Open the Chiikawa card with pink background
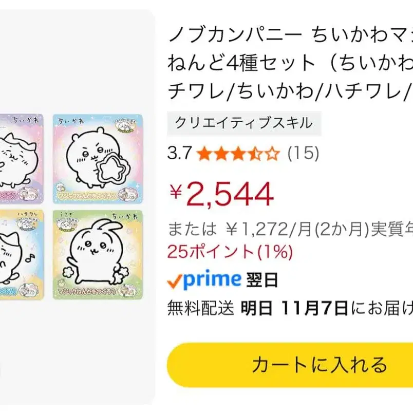The width and height of the screenshot is (413, 413). pos(98,159)
